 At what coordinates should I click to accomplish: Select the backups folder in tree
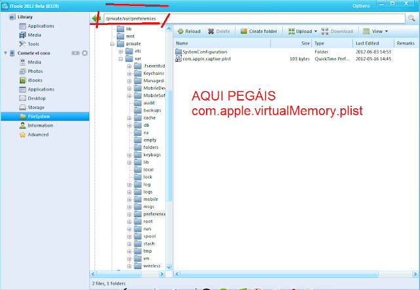click(x=148, y=110)
